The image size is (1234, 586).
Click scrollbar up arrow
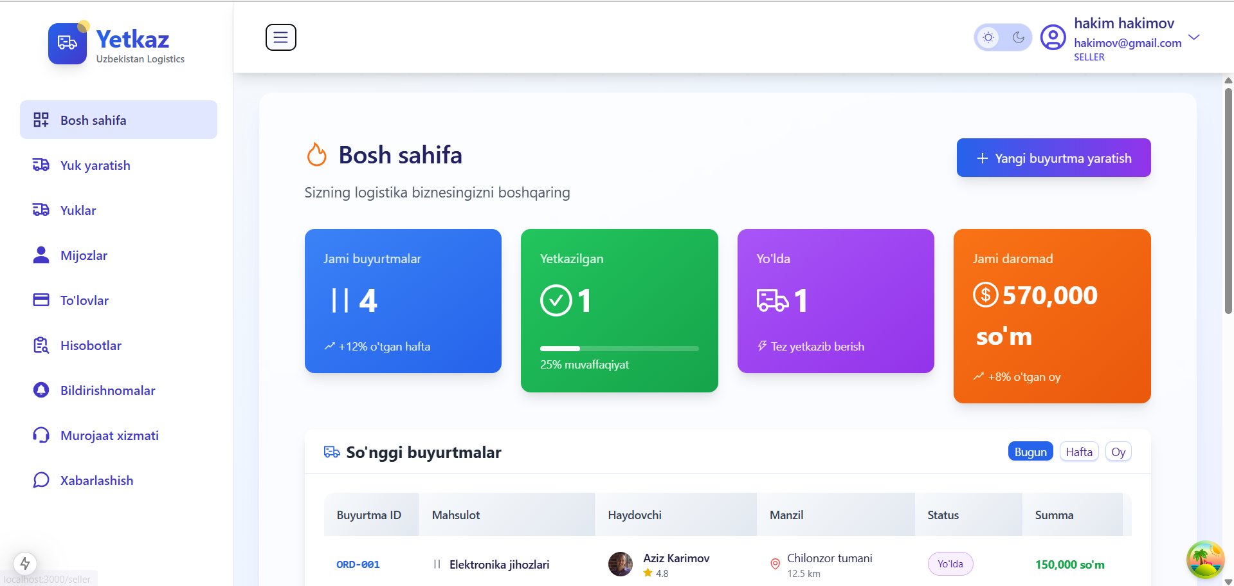click(1228, 80)
